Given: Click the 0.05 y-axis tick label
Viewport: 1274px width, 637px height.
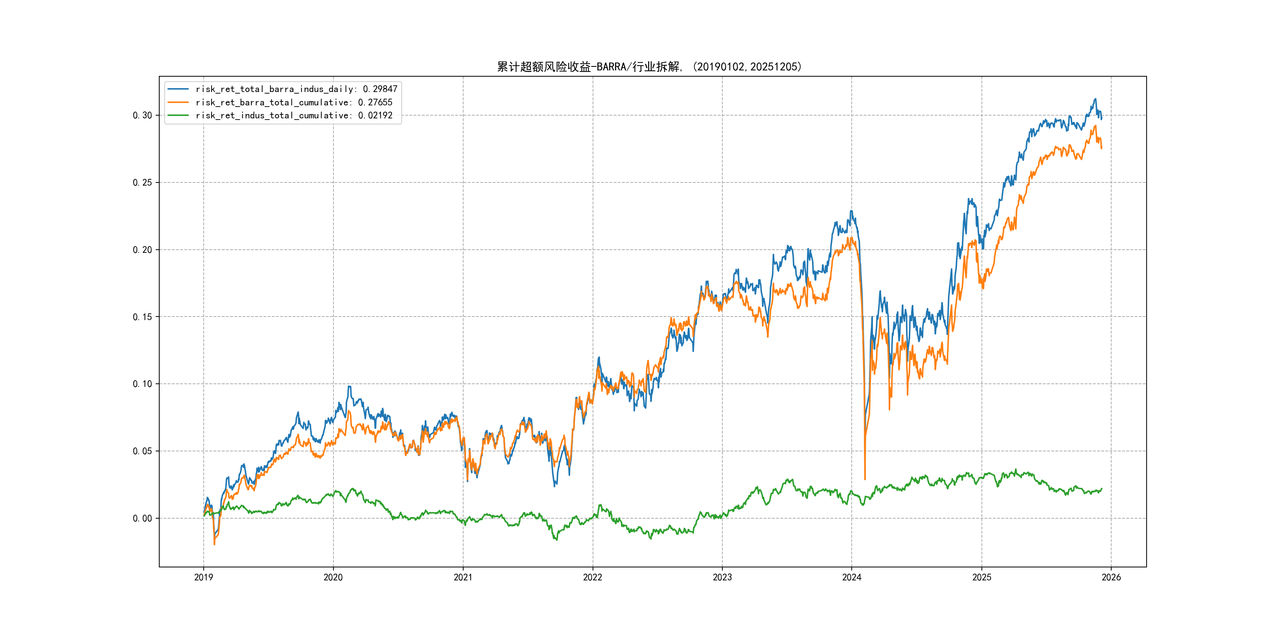Looking at the screenshot, I should pyautogui.click(x=142, y=451).
